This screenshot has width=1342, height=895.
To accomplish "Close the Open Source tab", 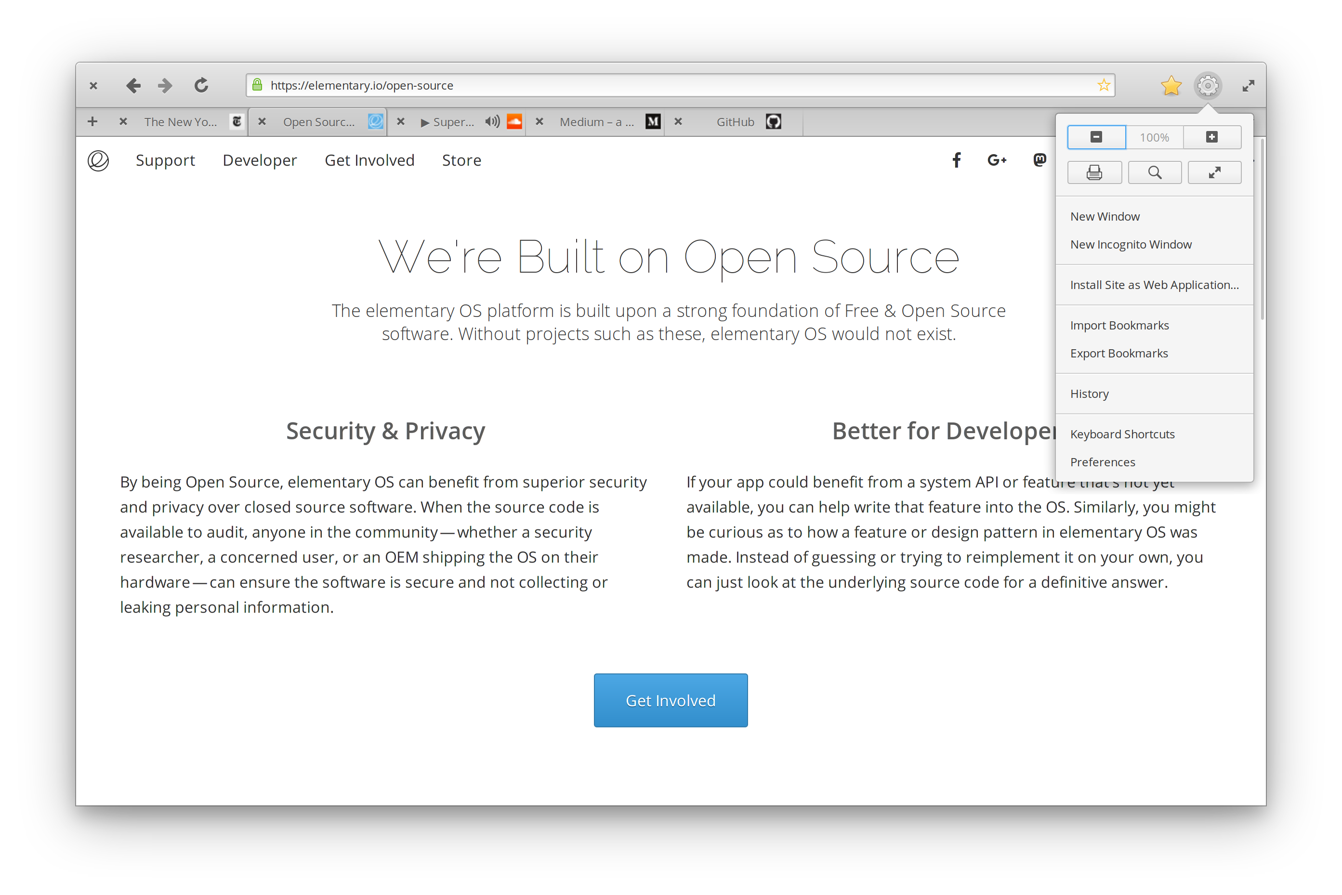I will [262, 121].
